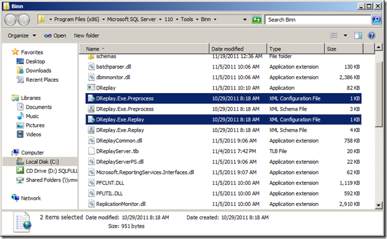Click the CD Drive (D:) icon
The image size is (387, 239).
[20, 171]
